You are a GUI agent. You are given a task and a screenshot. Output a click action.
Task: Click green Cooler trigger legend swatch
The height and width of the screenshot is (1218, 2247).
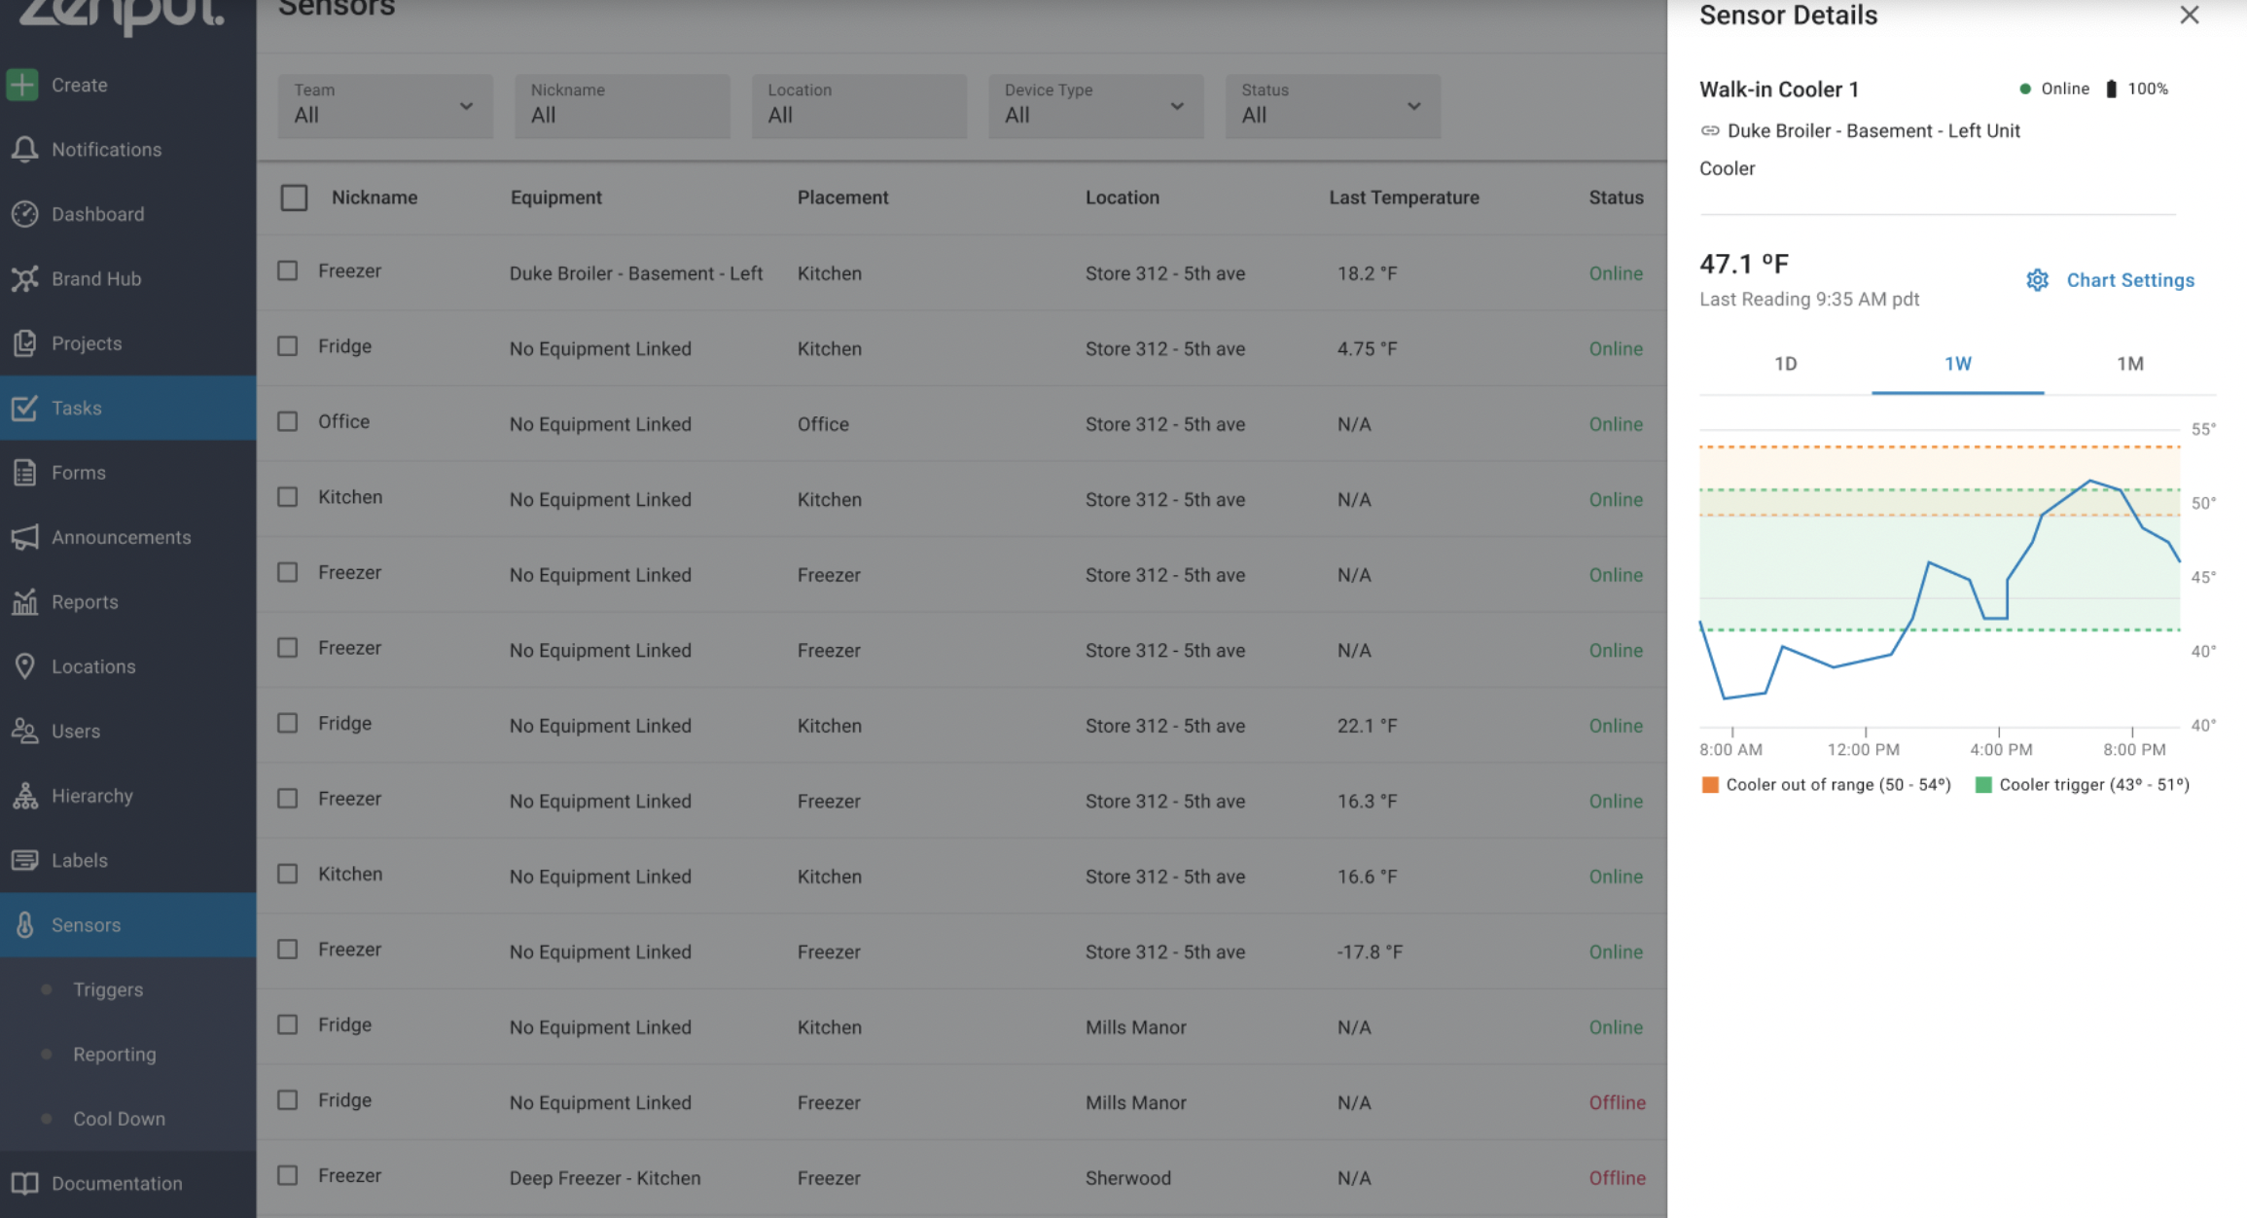click(x=1983, y=785)
